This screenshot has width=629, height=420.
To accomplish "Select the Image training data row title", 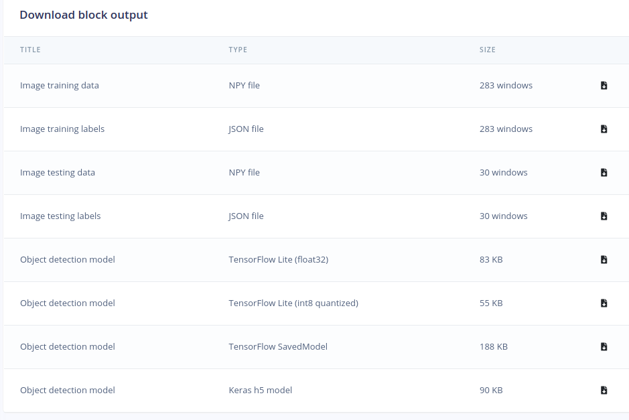I will click(60, 86).
